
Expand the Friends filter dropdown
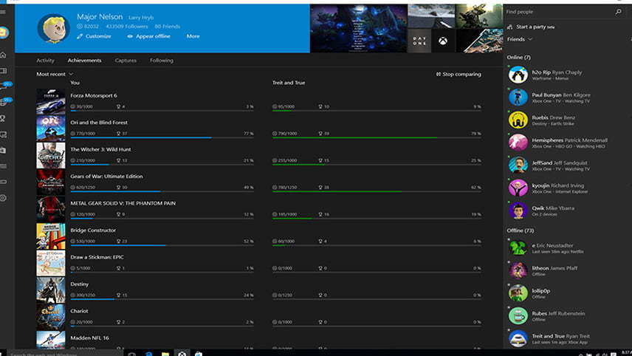coord(520,39)
